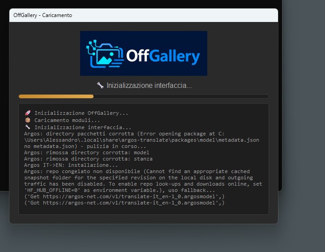Click the package box icon in the log
Image resolution: width=325 pixels, height=252 pixels.
pyautogui.click(x=28, y=120)
